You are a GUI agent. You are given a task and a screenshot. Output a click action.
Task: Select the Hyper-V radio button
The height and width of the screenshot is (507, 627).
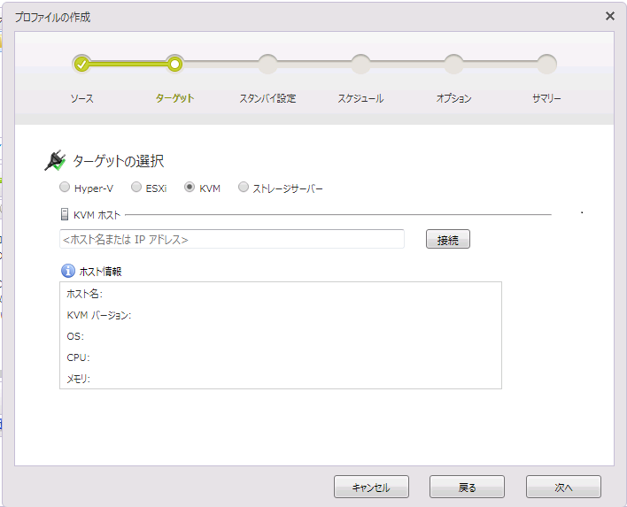pos(65,187)
